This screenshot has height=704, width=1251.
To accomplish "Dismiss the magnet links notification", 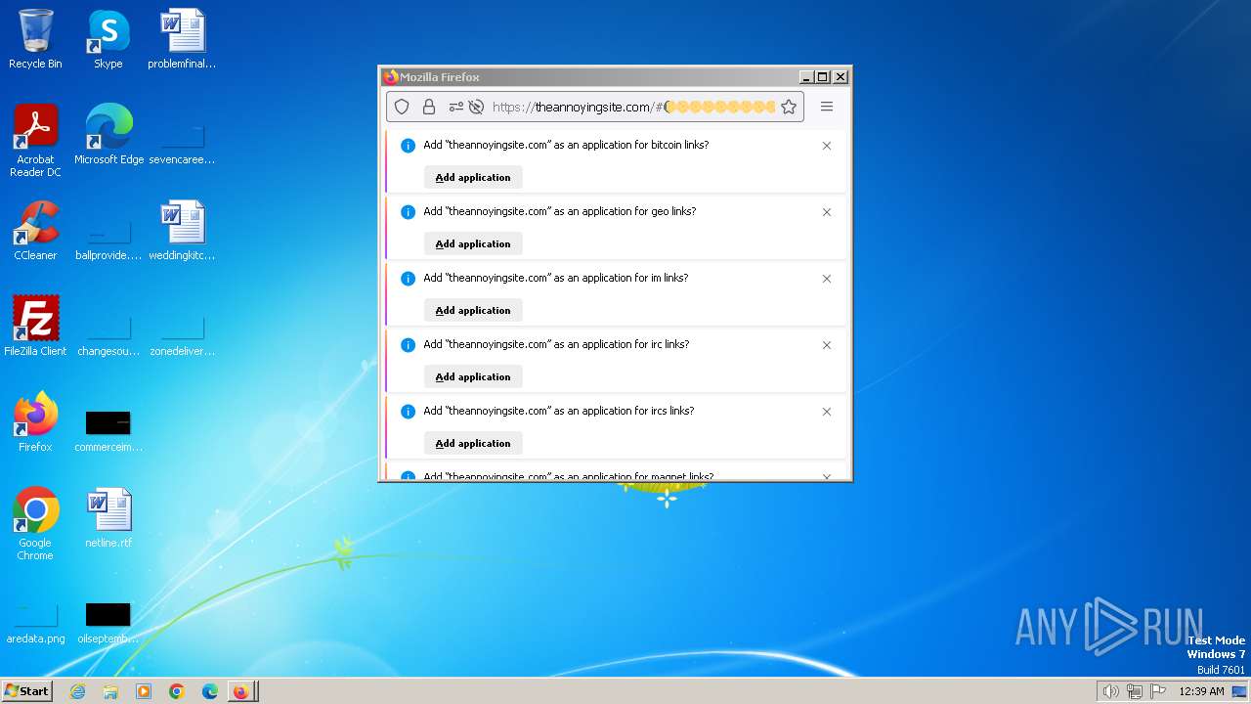I will [827, 476].
